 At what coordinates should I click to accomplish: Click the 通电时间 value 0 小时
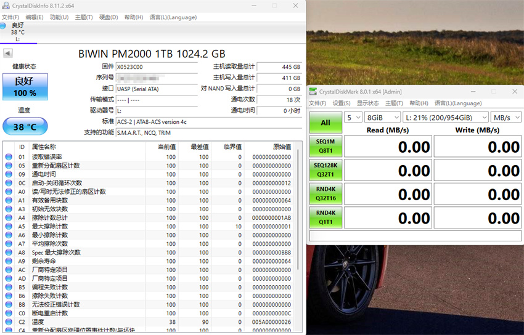(279, 111)
